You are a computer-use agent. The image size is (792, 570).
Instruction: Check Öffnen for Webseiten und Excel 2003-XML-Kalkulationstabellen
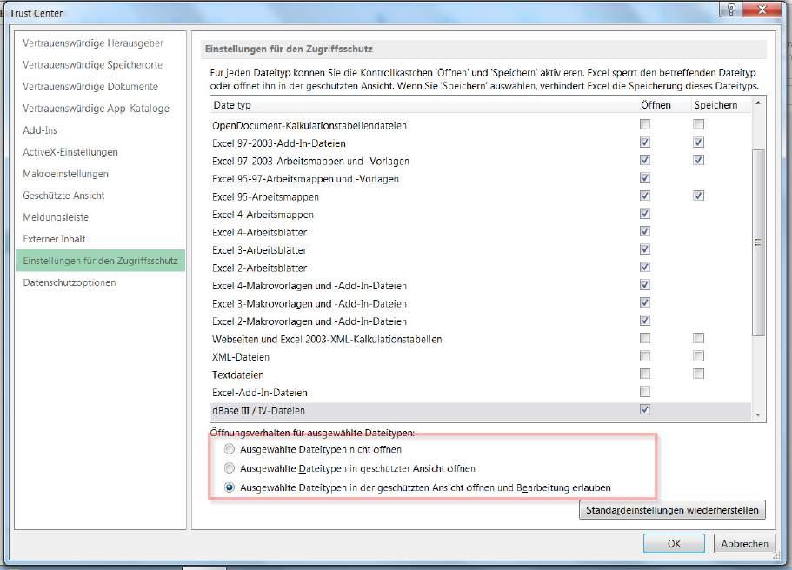[645, 338]
